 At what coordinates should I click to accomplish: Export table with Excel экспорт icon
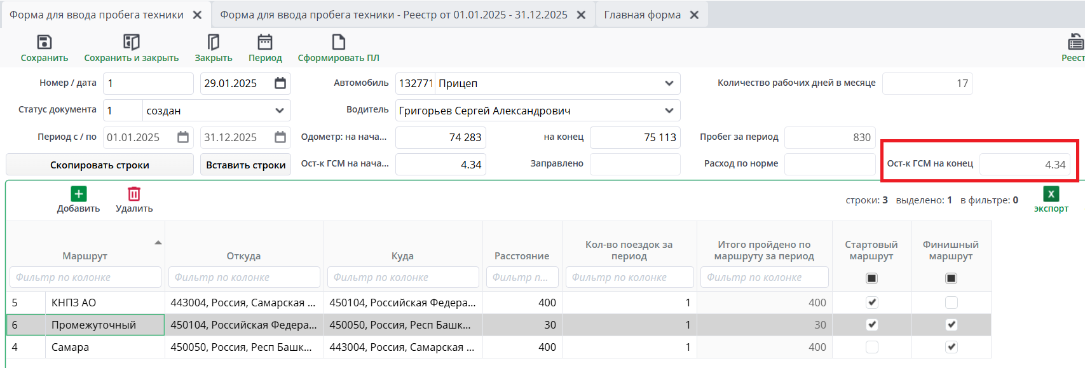tap(1051, 194)
